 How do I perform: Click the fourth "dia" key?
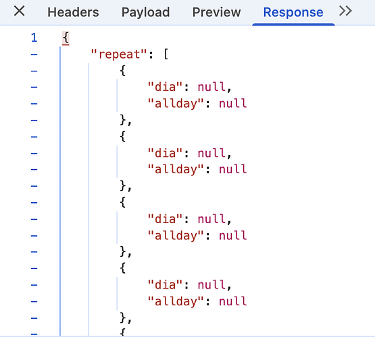pyautogui.click(x=165, y=285)
